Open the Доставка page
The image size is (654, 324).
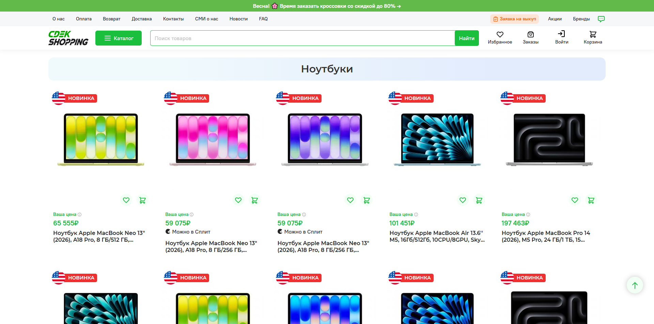coord(142,19)
